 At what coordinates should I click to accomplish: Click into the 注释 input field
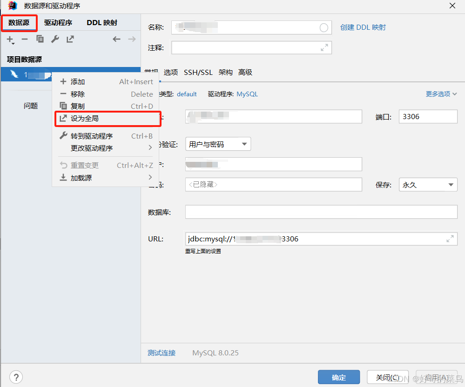(251, 47)
